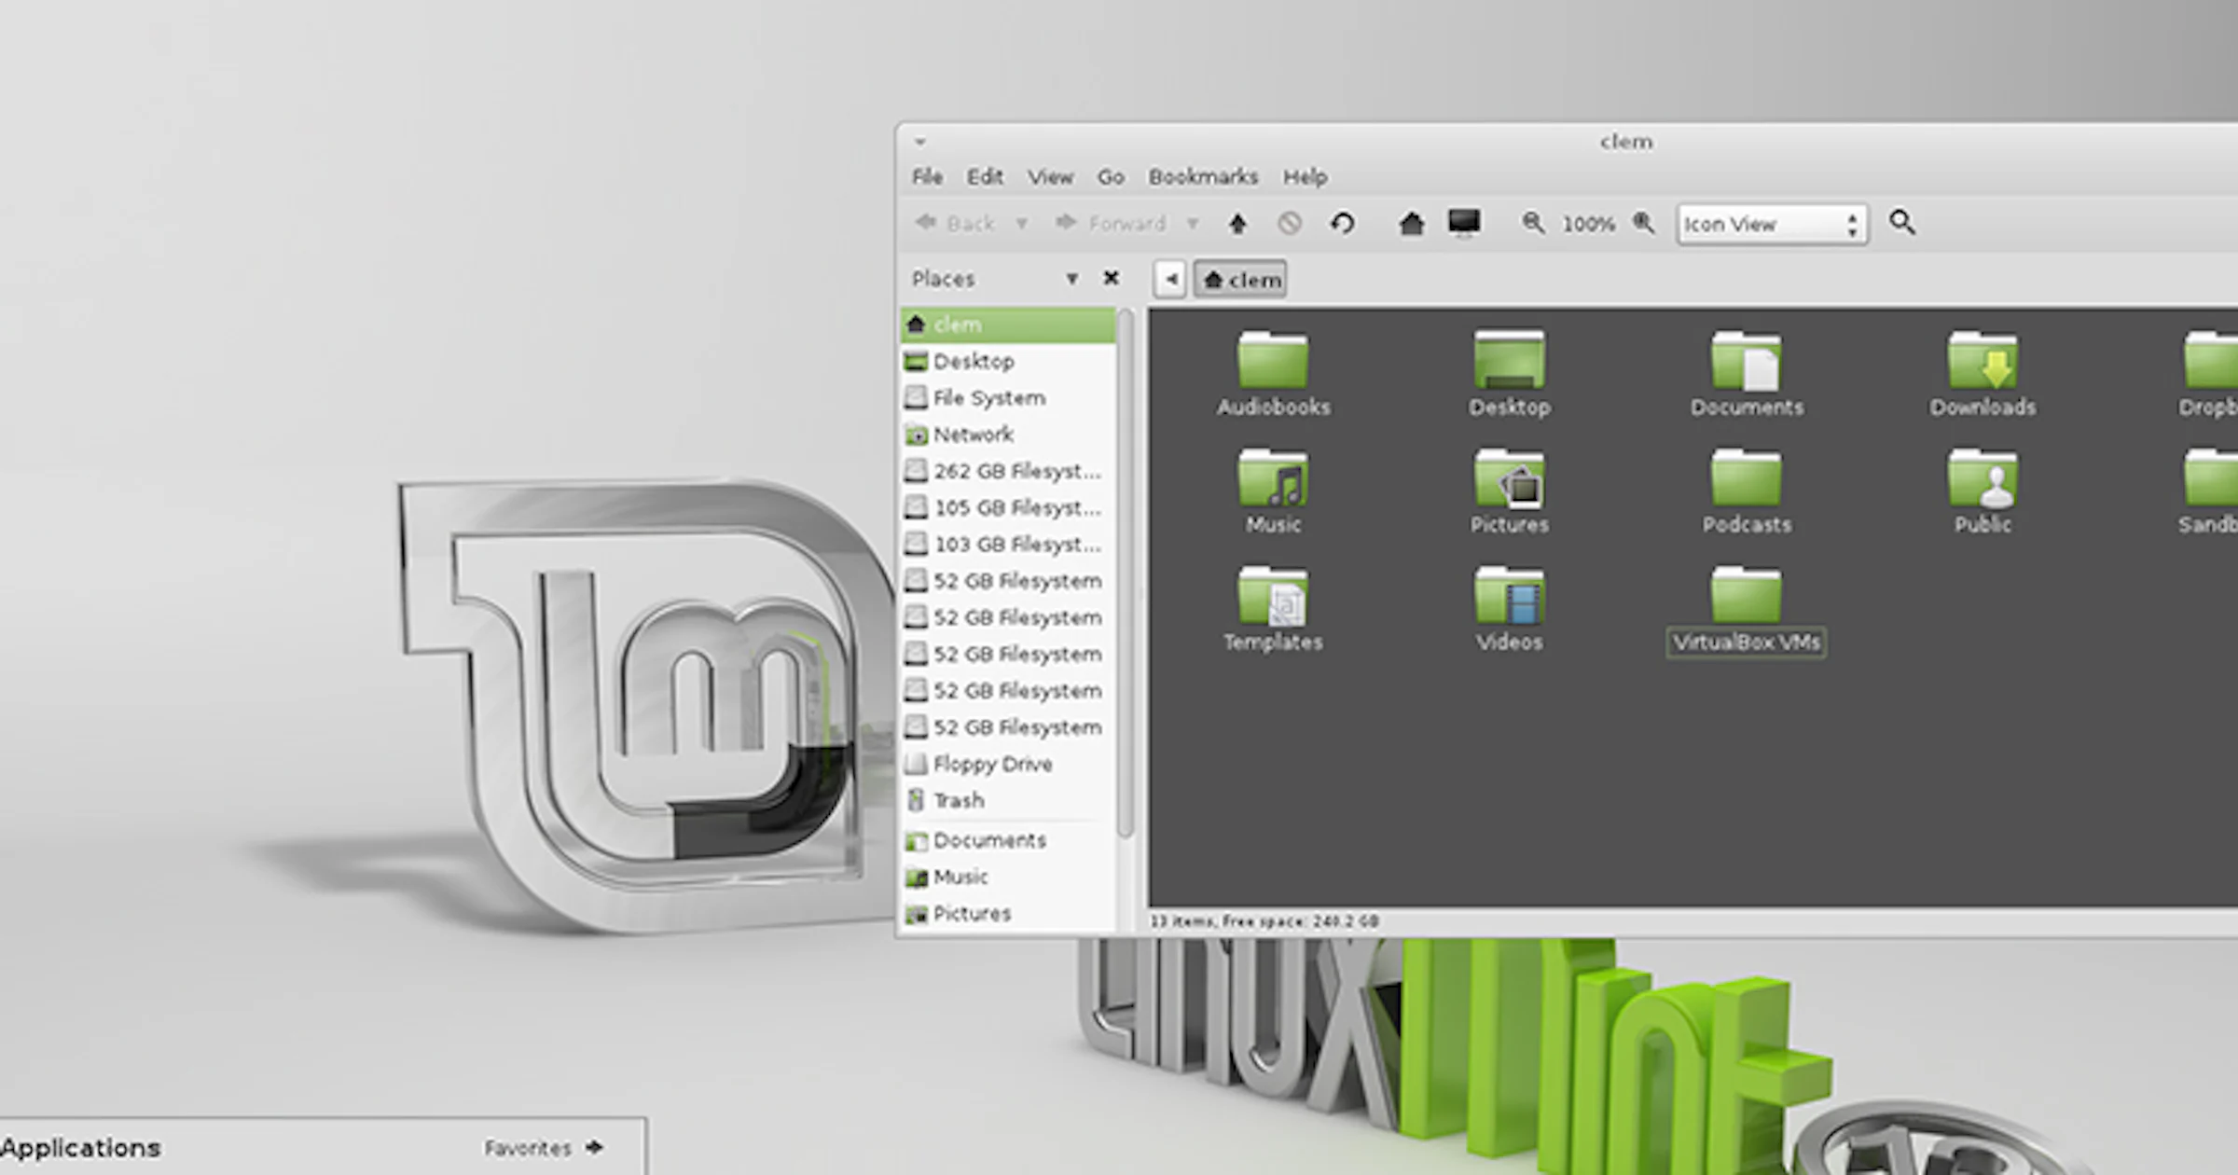Viewport: 2238px width, 1175px height.
Task: Select the 105 GB Filesystem volume
Action: pos(1008,507)
